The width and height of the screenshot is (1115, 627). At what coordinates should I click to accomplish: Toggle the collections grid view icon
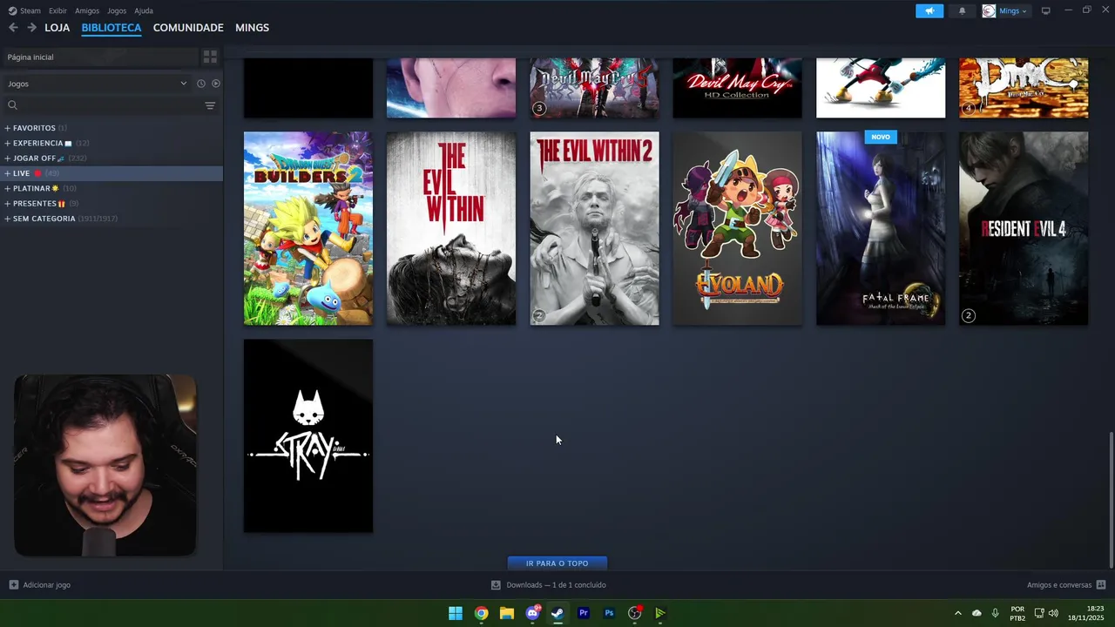tap(210, 57)
